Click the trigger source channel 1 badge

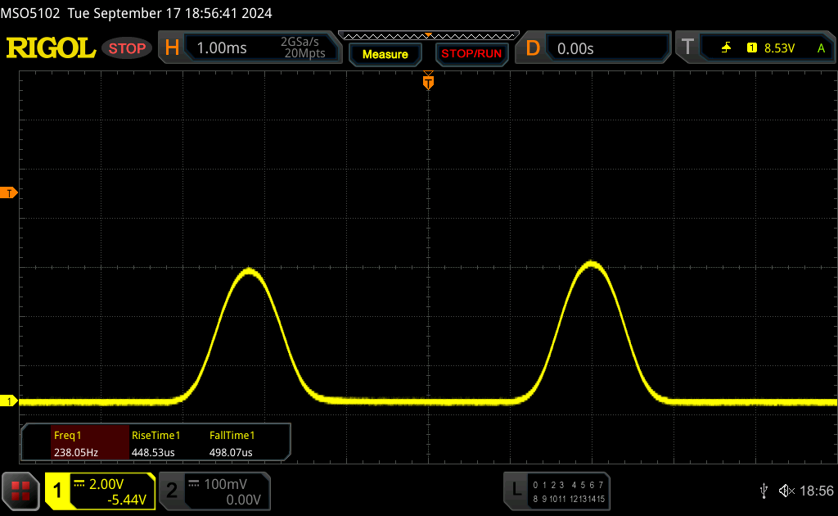752,48
